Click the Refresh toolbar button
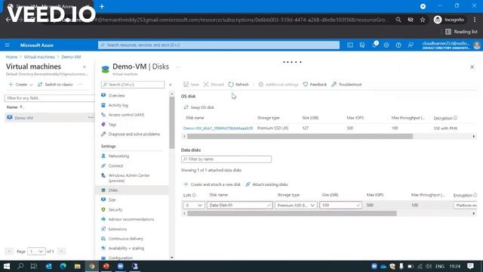483x272 pixels. tap(238, 84)
